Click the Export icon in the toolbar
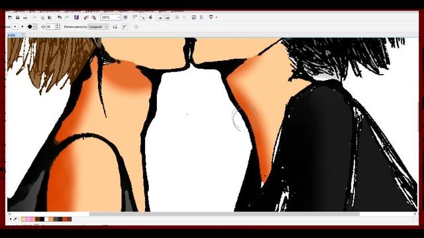 click(94, 18)
